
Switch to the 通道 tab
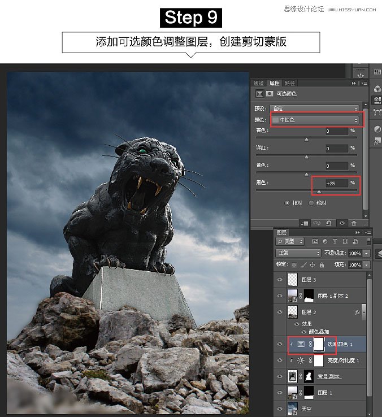(x=258, y=83)
